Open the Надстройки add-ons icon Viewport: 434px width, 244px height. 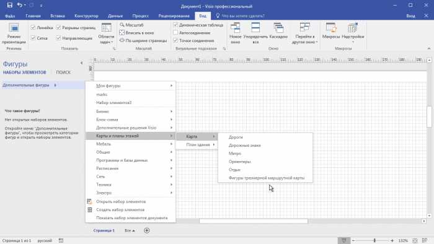pyautogui.click(x=353, y=33)
